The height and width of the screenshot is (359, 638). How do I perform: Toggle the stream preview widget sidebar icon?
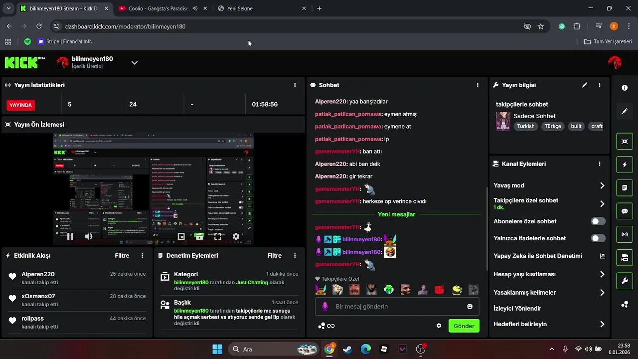click(625, 141)
